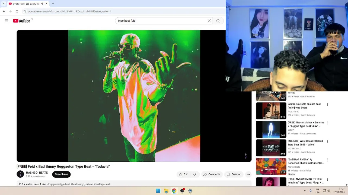Expand the tab search dropdown

point(3,4)
